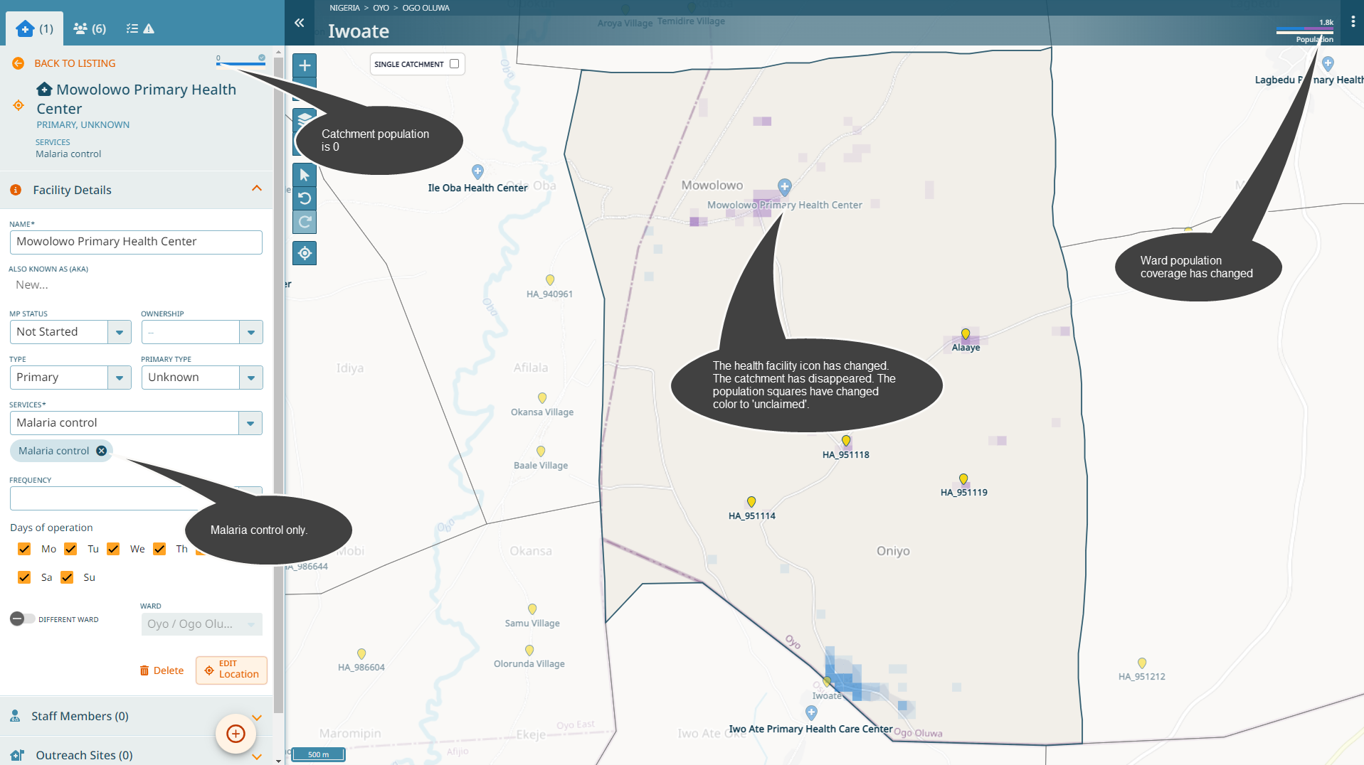Select the pointer cursor tool

click(x=305, y=175)
